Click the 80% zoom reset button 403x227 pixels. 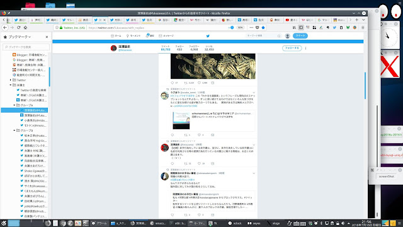[241, 28]
